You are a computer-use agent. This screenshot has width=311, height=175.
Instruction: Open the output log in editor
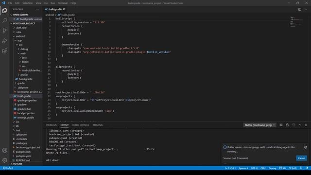point(294,125)
